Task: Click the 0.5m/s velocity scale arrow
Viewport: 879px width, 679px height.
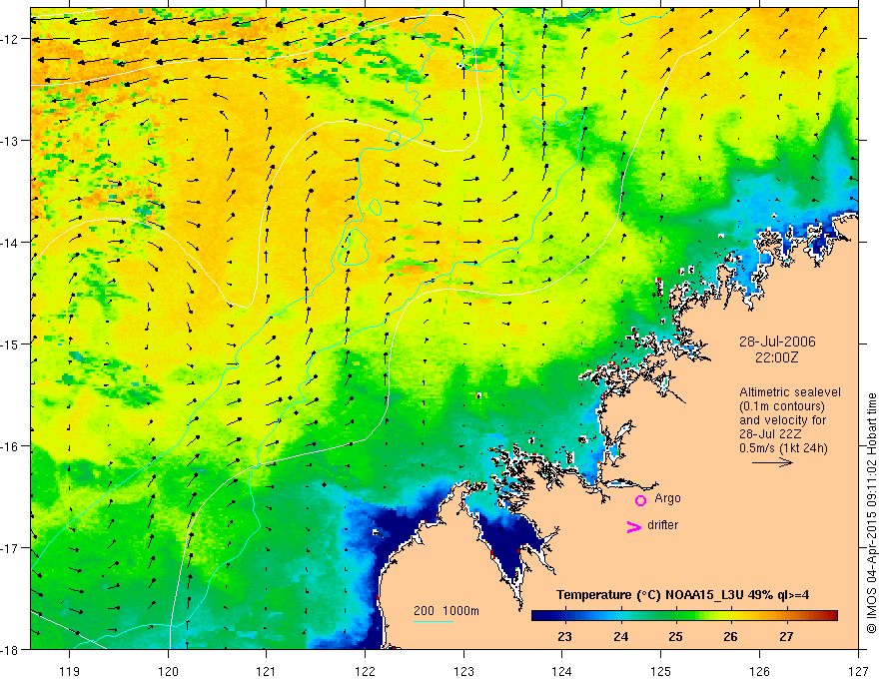Action: pos(772,462)
